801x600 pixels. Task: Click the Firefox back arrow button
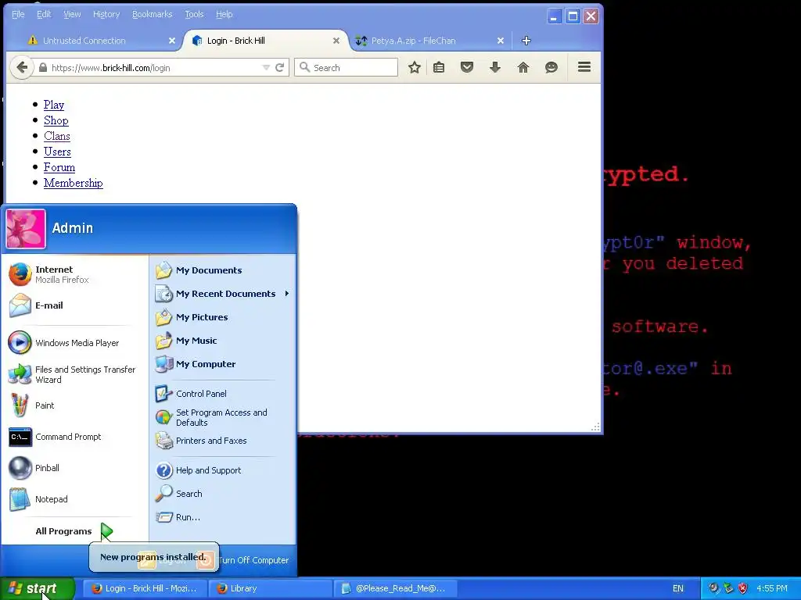[x=21, y=67]
